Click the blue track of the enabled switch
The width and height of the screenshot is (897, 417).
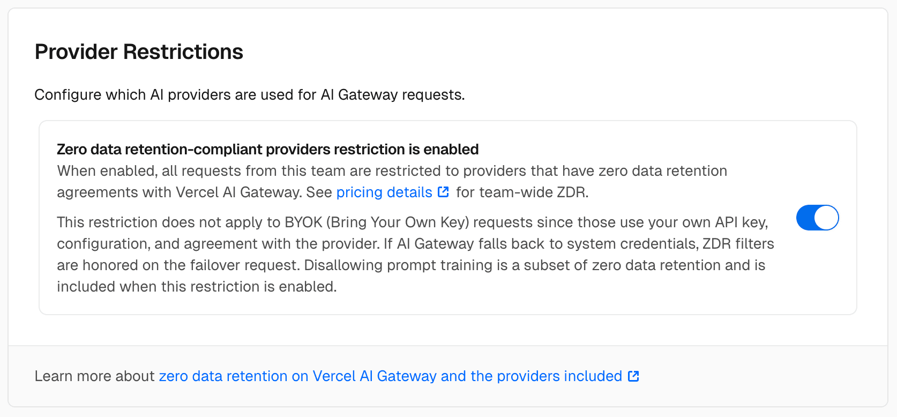click(806, 218)
